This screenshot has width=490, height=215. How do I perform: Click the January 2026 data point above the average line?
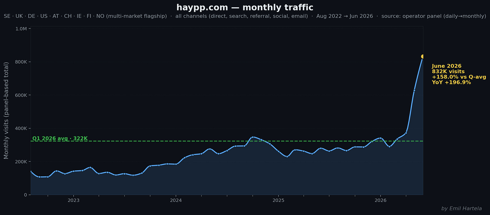pyautogui.click(x=380, y=138)
